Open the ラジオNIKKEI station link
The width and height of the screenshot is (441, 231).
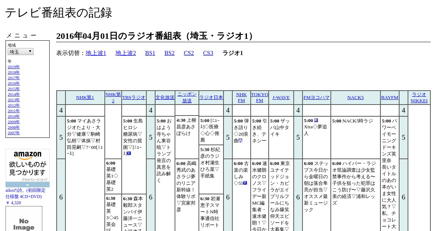click(x=419, y=98)
